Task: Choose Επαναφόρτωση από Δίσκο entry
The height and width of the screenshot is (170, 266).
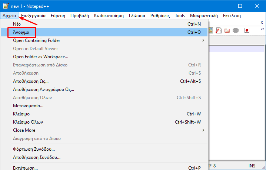Action: coord(104,65)
